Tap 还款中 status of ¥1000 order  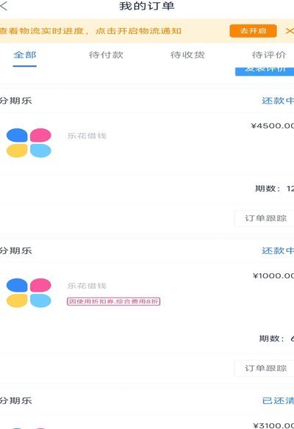(278, 250)
